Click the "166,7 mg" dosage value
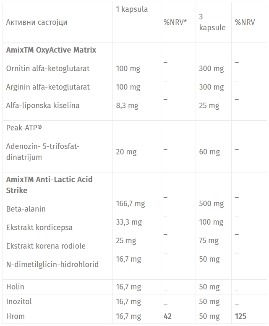The width and height of the screenshot is (269, 326). point(131,204)
